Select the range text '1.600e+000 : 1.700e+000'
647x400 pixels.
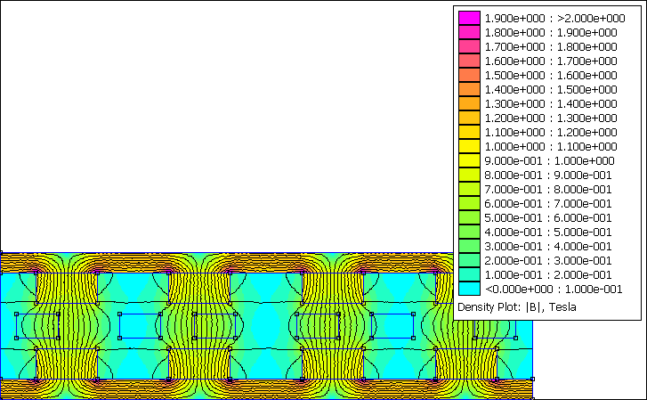(551, 61)
